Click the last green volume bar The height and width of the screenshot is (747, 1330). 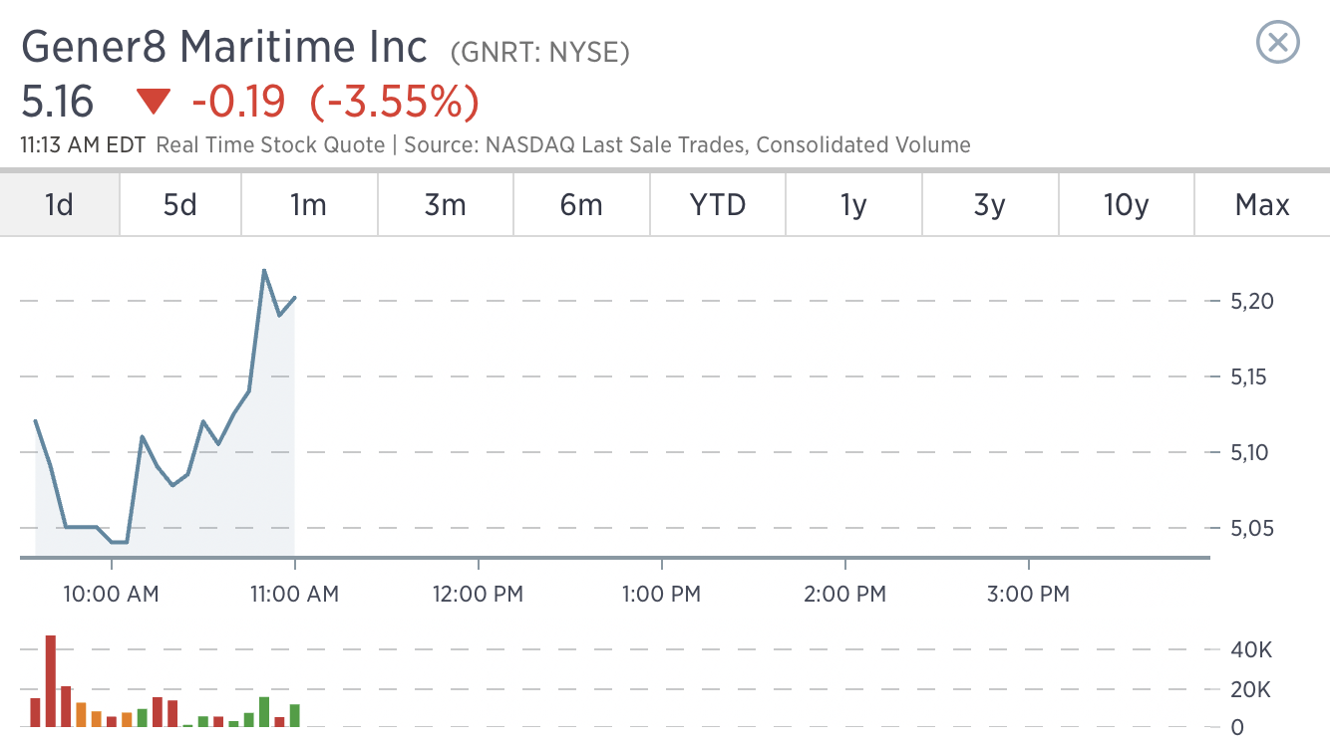tap(294, 716)
